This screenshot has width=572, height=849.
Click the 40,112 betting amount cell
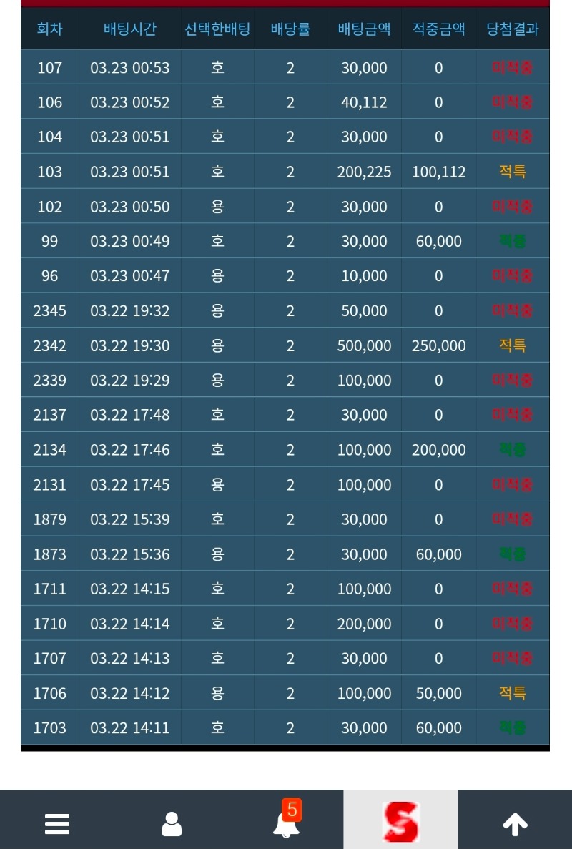pyautogui.click(x=364, y=102)
